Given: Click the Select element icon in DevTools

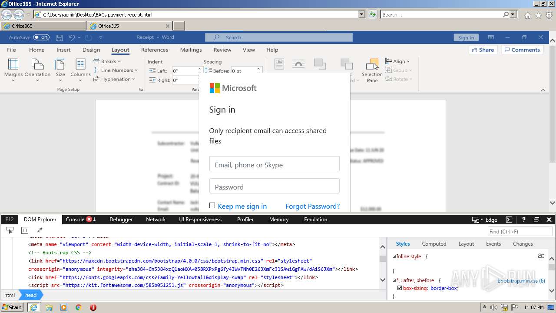Looking at the screenshot, I should click(x=10, y=230).
